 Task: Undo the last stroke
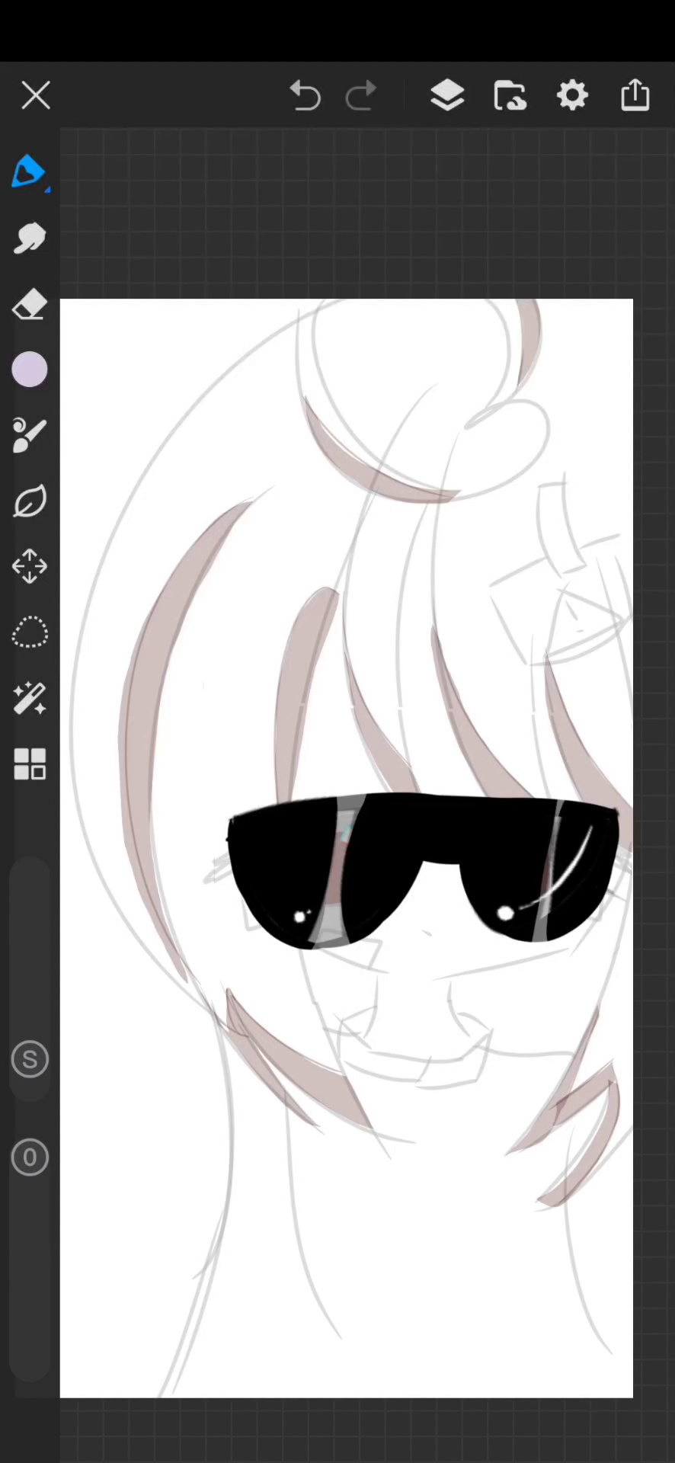(306, 96)
